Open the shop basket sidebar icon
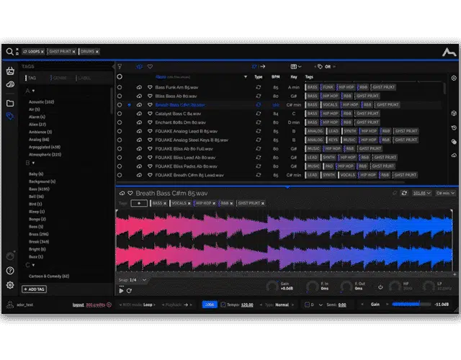 point(10,71)
